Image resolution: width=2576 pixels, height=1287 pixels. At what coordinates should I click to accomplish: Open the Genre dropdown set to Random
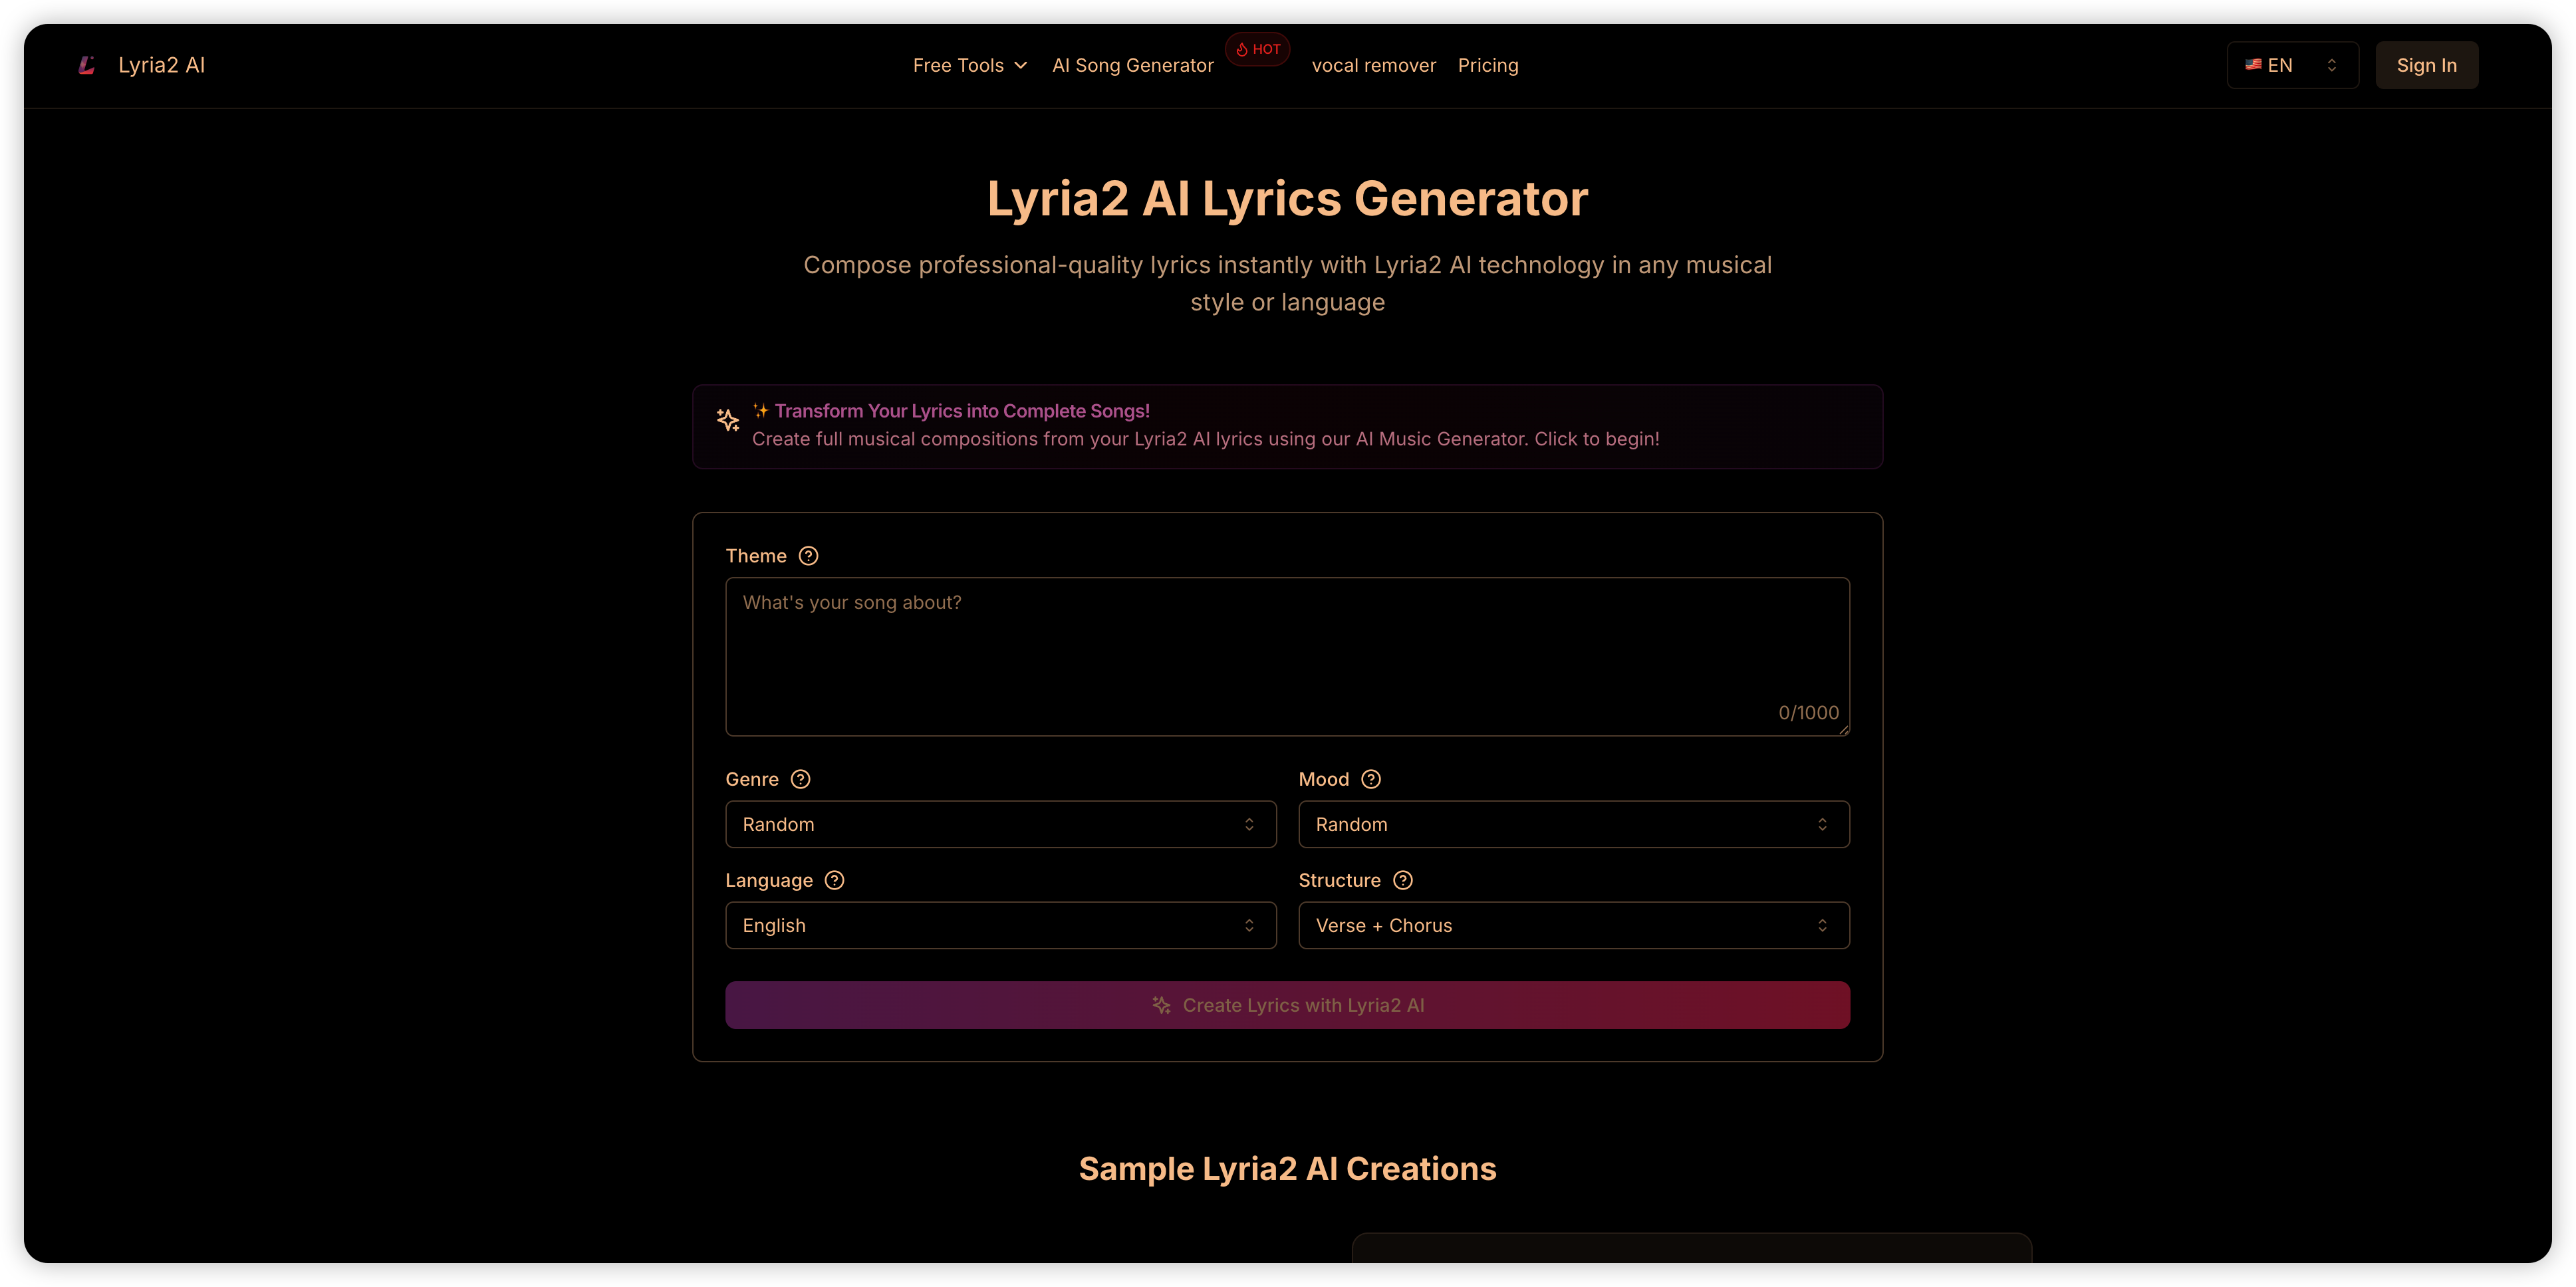(1000, 824)
